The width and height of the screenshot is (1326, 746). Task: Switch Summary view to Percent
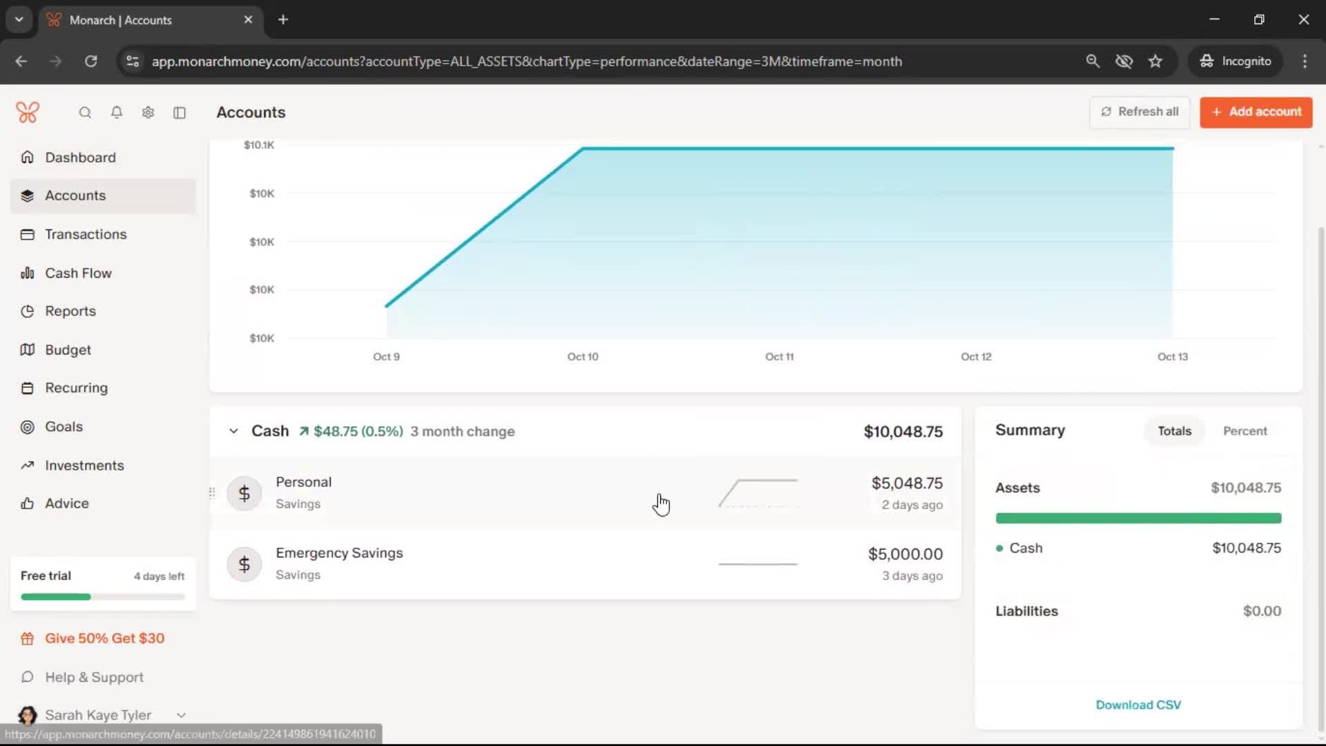coord(1245,431)
